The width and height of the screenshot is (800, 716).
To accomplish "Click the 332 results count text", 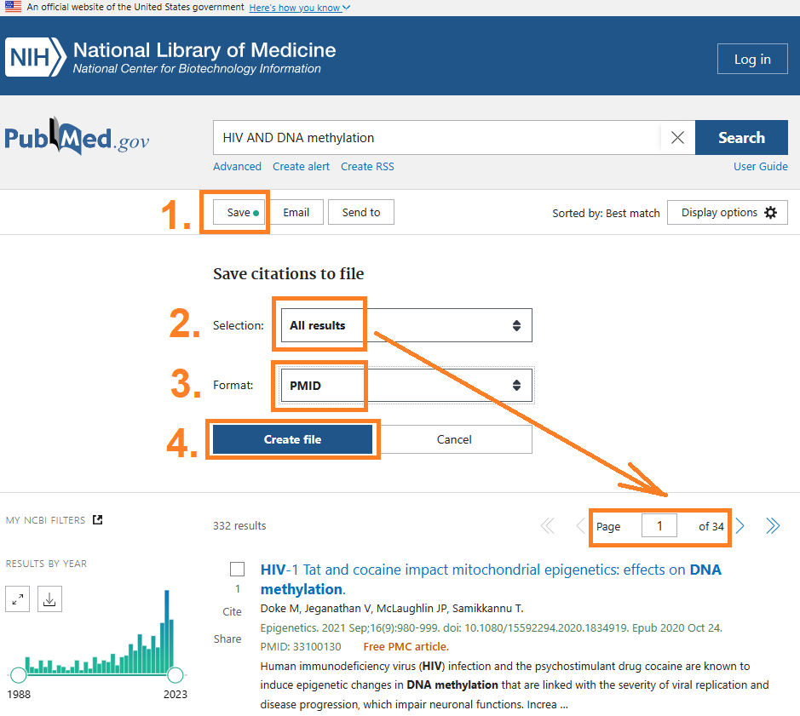I will (239, 526).
